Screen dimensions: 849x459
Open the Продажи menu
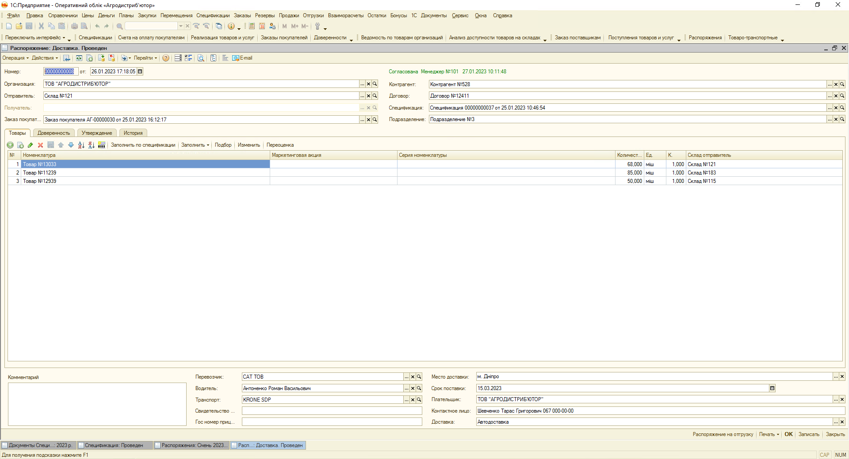289,15
